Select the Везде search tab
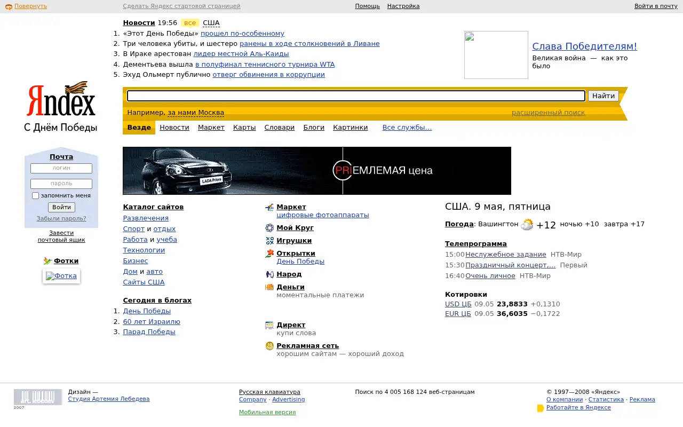Image resolution: width=683 pixels, height=427 pixels. [139, 128]
